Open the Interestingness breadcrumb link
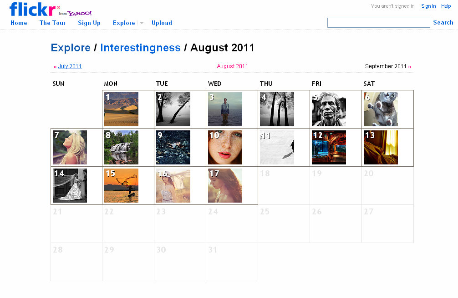 pyautogui.click(x=140, y=48)
